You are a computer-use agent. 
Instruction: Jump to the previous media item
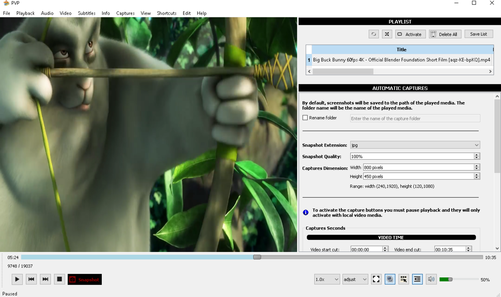pyautogui.click(x=31, y=279)
